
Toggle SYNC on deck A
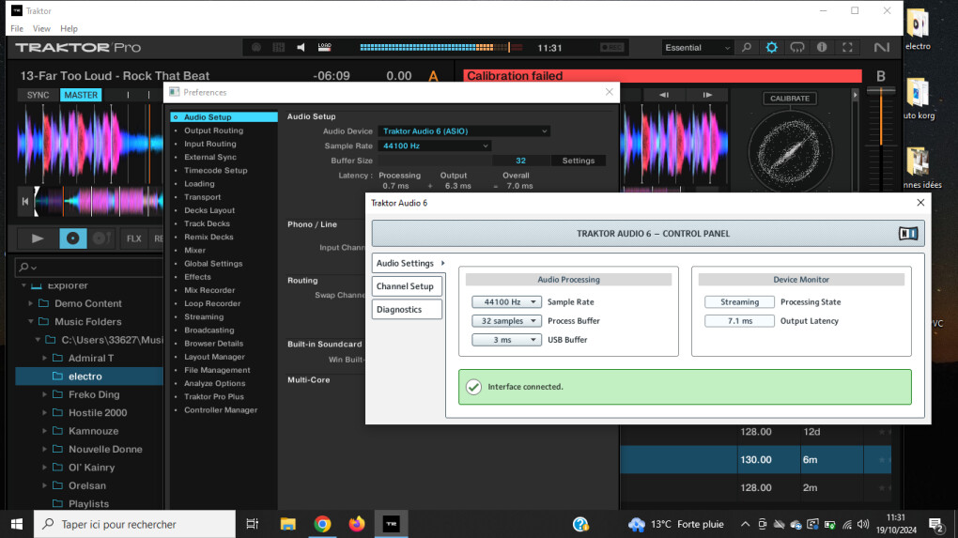click(38, 95)
